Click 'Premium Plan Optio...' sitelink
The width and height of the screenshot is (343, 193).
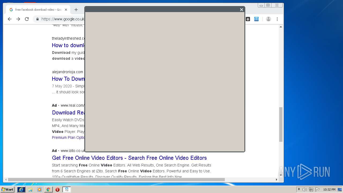68,138
